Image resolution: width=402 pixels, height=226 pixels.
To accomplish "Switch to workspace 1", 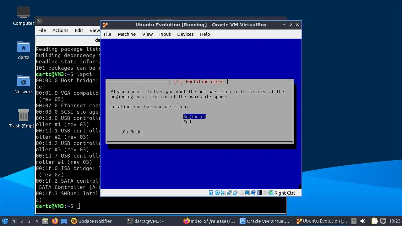I will tap(14, 221).
